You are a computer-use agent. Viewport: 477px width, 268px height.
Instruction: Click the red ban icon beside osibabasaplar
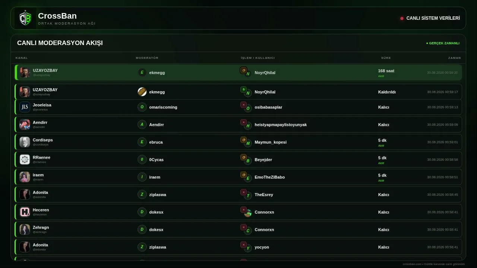[243, 105]
